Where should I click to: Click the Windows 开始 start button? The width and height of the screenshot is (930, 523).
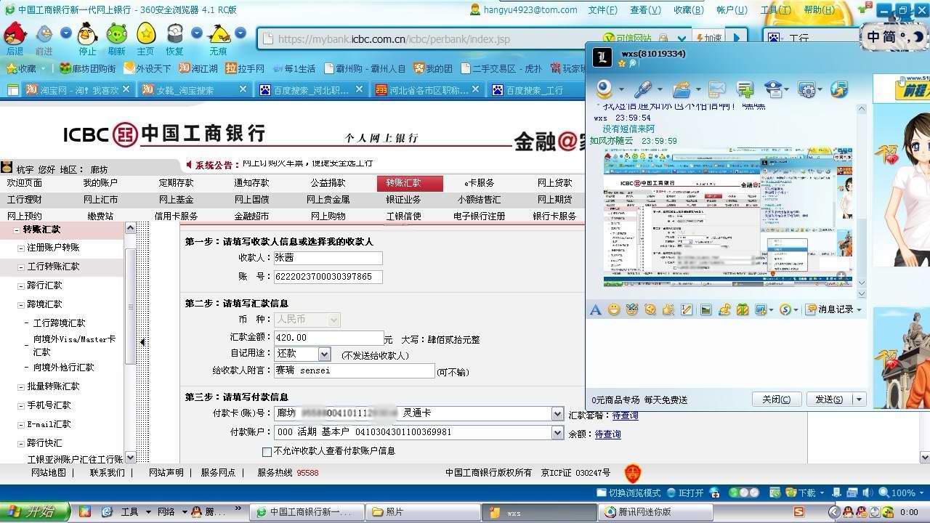coord(35,512)
